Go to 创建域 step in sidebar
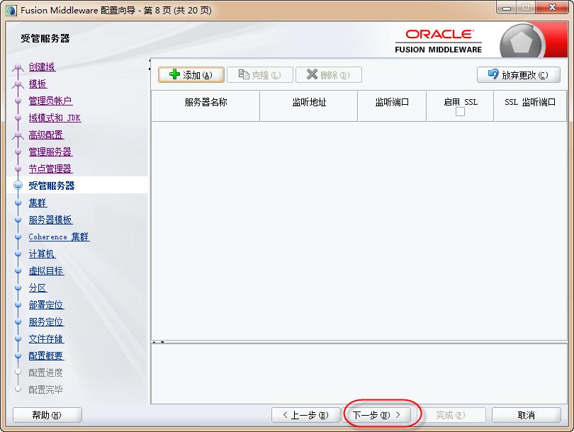This screenshot has width=574, height=432. [42, 67]
